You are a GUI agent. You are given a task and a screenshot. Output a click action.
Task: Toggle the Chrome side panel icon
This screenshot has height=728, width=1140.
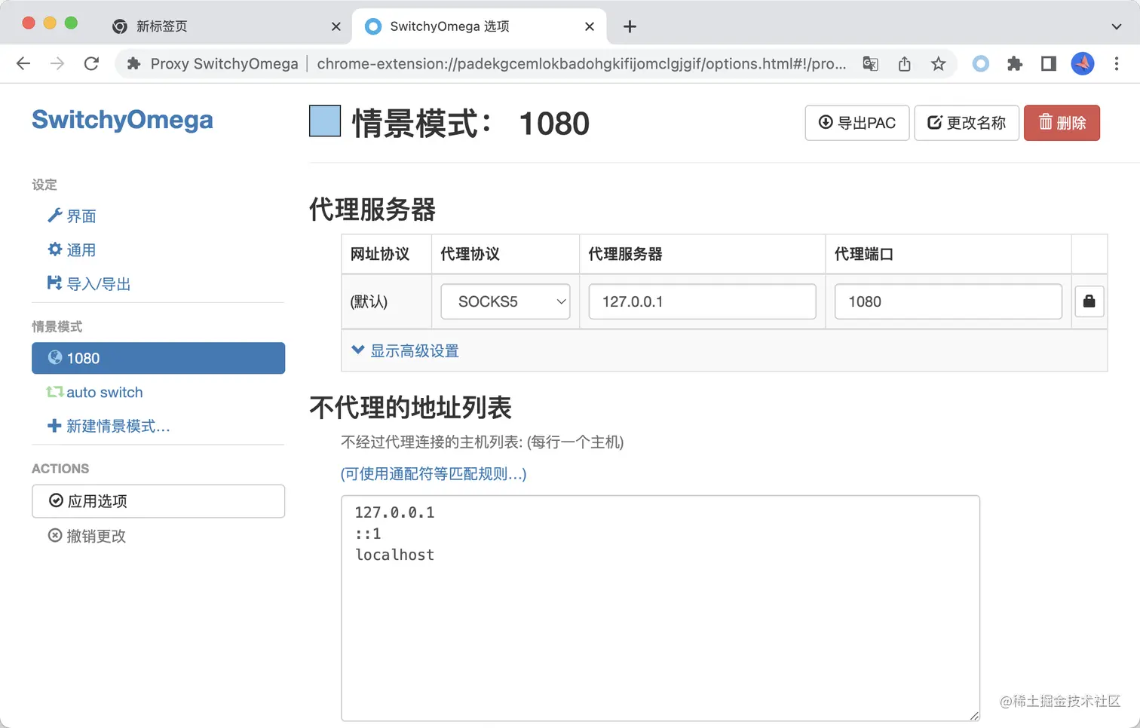[1049, 64]
